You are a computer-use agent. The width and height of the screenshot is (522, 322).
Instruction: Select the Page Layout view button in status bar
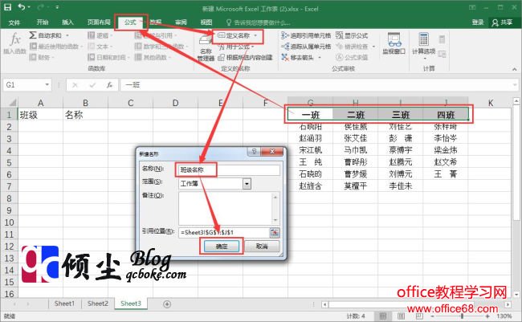[402, 316]
